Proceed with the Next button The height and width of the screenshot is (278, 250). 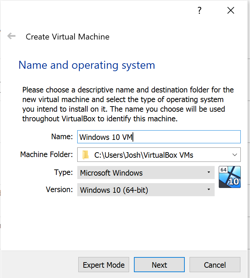coord(159,265)
